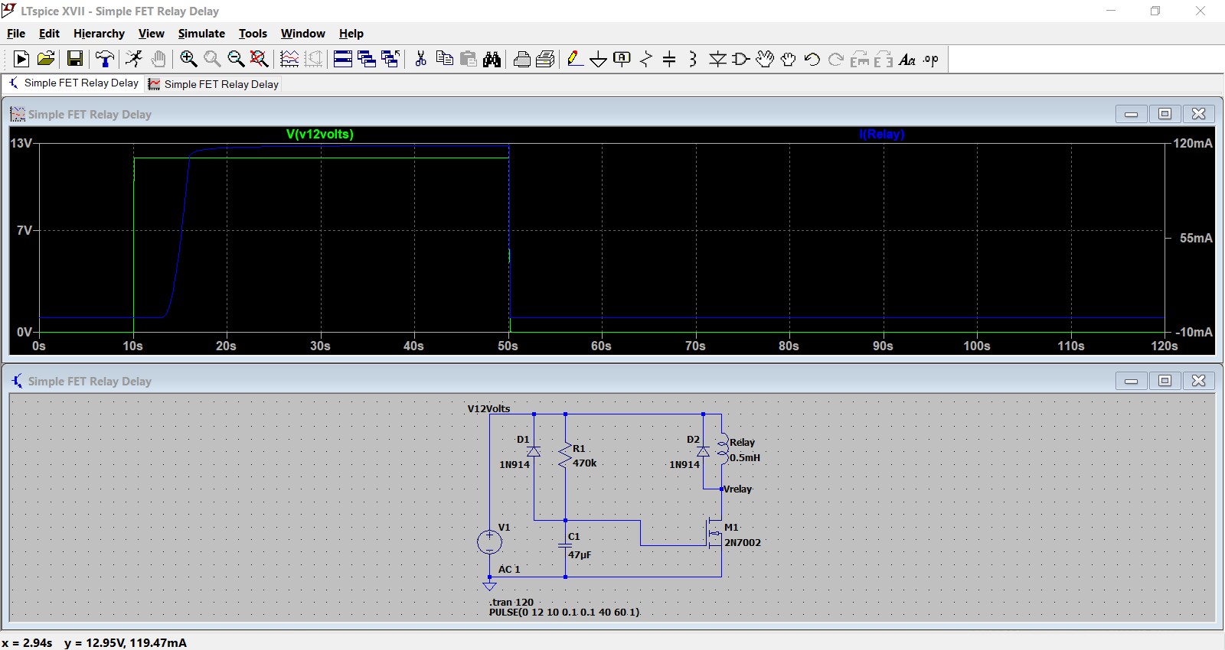Click the V1 voltage source symbol
The height and width of the screenshot is (650, 1225).
(x=489, y=542)
